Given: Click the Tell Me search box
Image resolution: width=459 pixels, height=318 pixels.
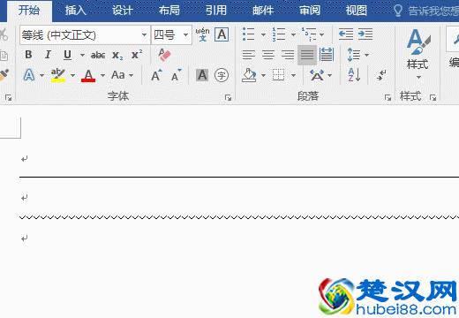Looking at the screenshot, I should 426,11.
